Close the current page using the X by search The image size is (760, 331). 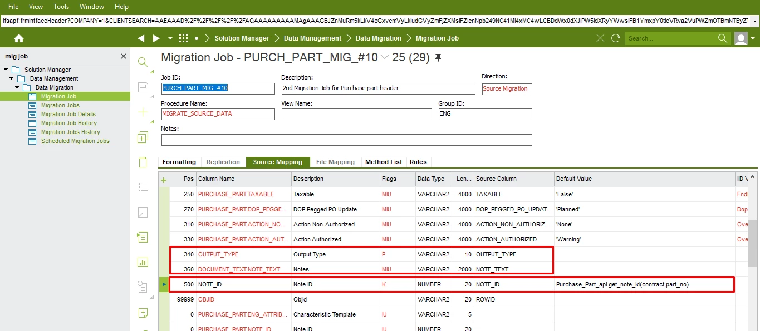pos(600,38)
